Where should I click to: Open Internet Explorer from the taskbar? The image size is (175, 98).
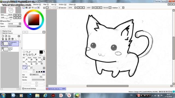pos(45,96)
